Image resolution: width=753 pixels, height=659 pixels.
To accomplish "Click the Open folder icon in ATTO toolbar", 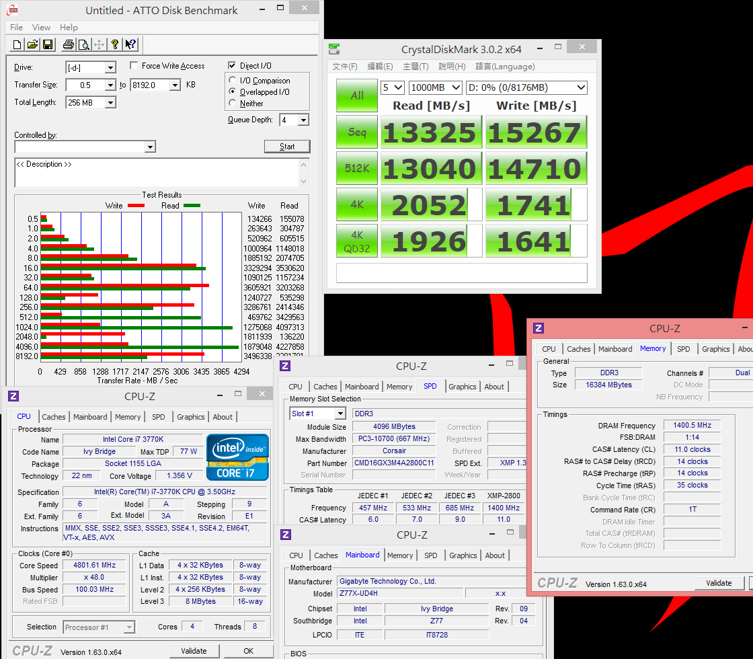I will (32, 44).
